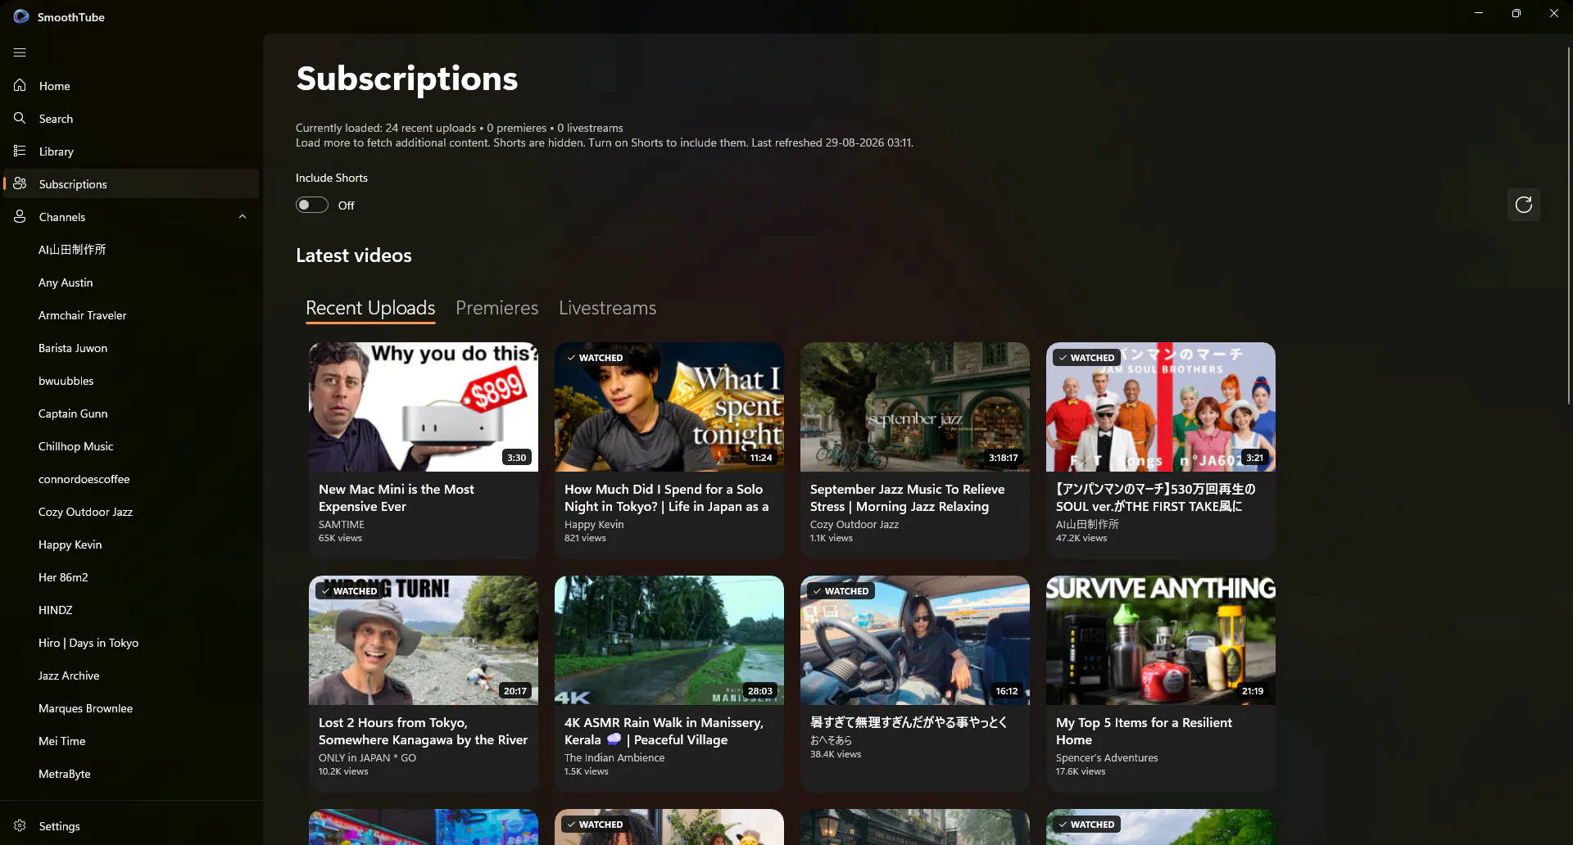Image resolution: width=1573 pixels, height=845 pixels.
Task: Switch to the Premieres tab
Action: pos(497,308)
